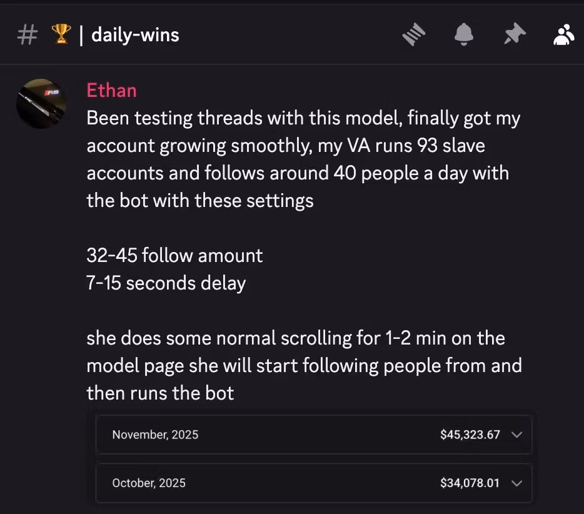Click the $45,323.67 amount
The width and height of the screenshot is (584, 514).
(470, 435)
